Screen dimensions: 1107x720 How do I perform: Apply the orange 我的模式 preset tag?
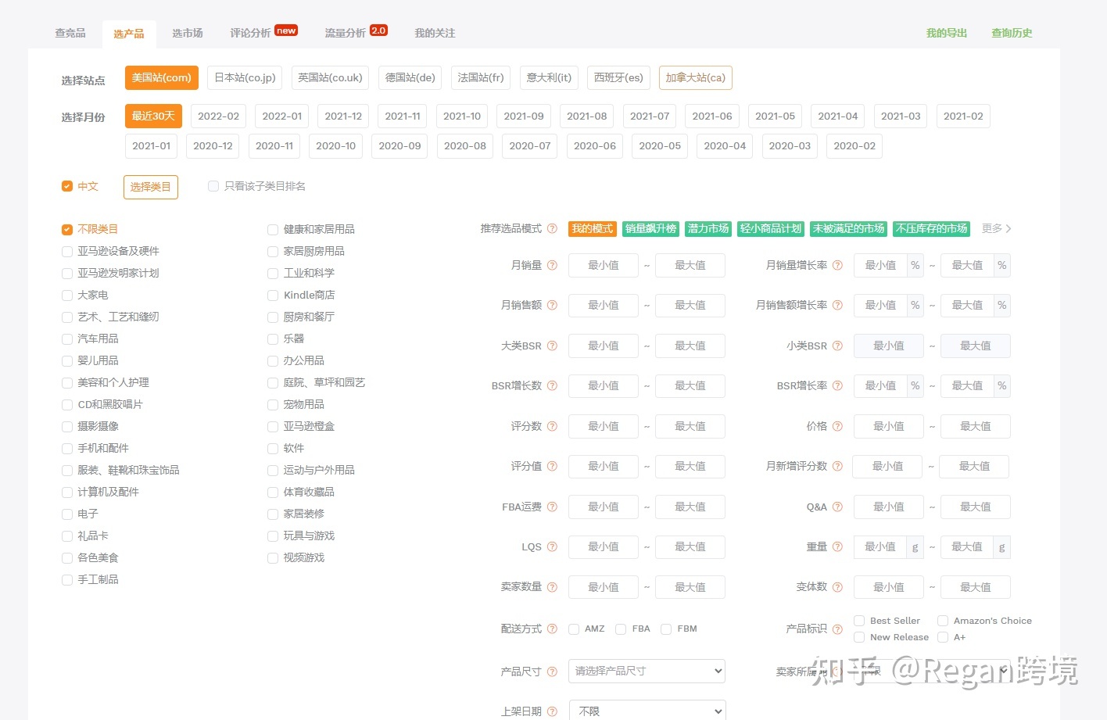click(592, 229)
